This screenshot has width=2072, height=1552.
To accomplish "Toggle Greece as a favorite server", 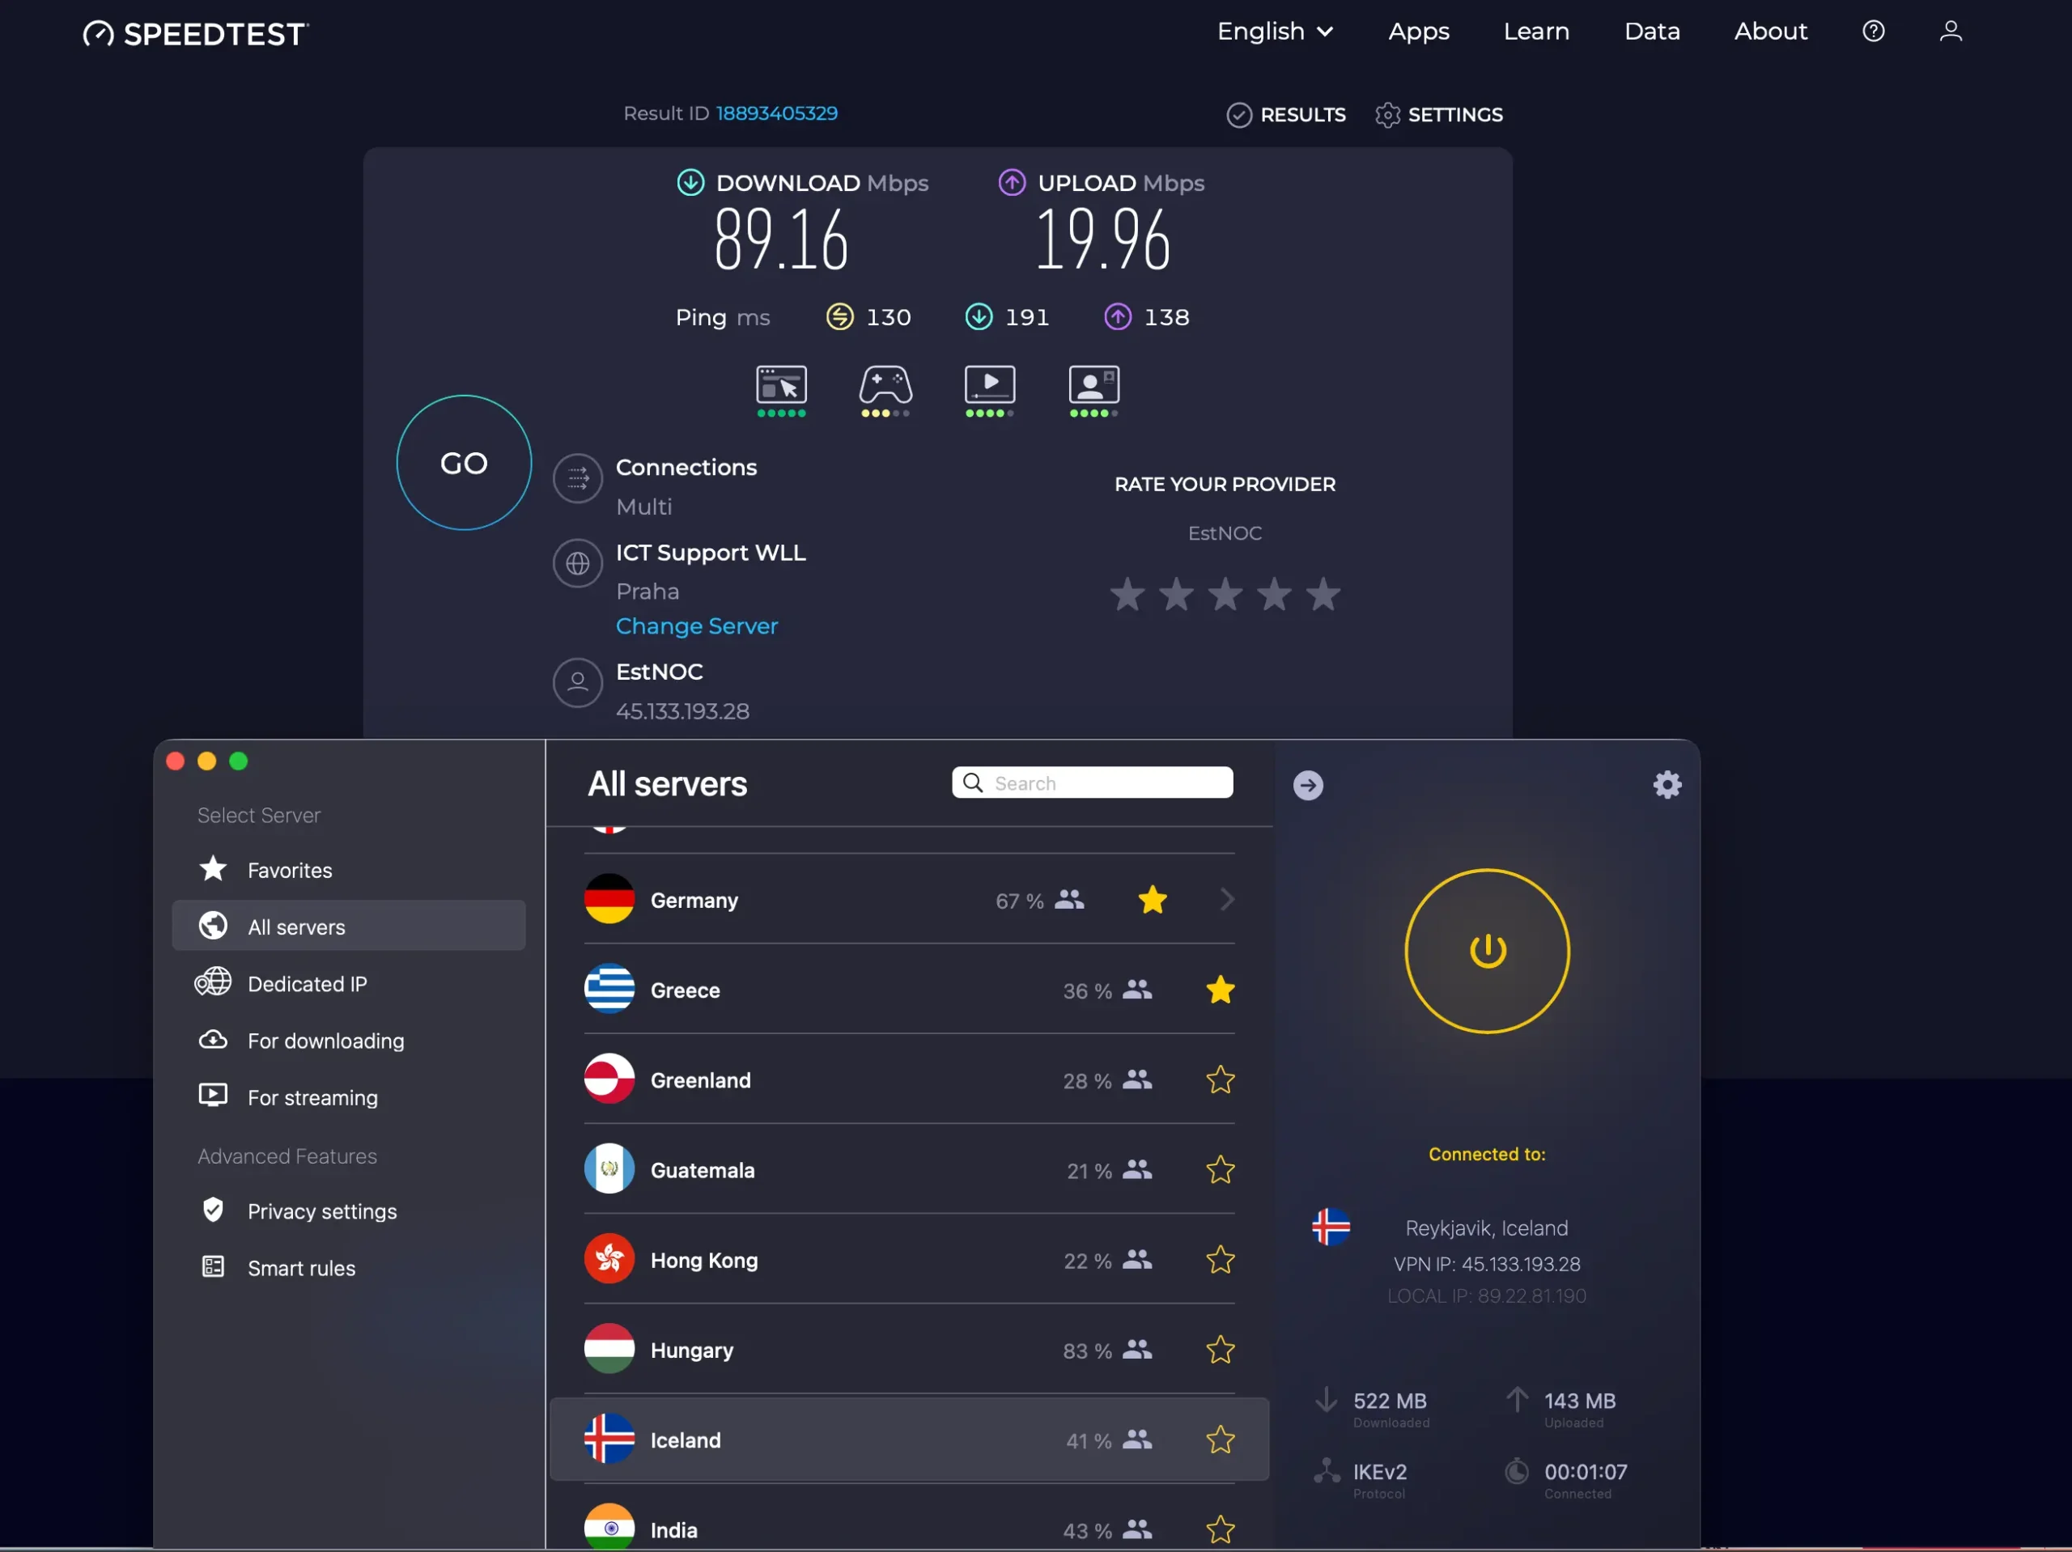I will click(1220, 990).
